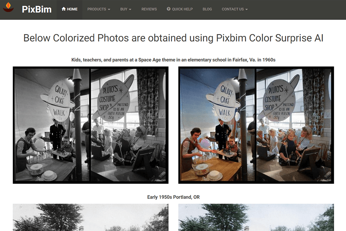346x231 pixels.
Task: Expand the Contact Us dropdown
Action: 235,9
